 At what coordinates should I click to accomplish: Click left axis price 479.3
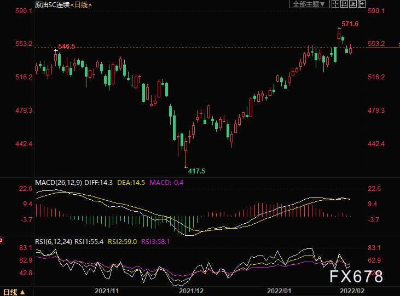[x=24, y=111]
